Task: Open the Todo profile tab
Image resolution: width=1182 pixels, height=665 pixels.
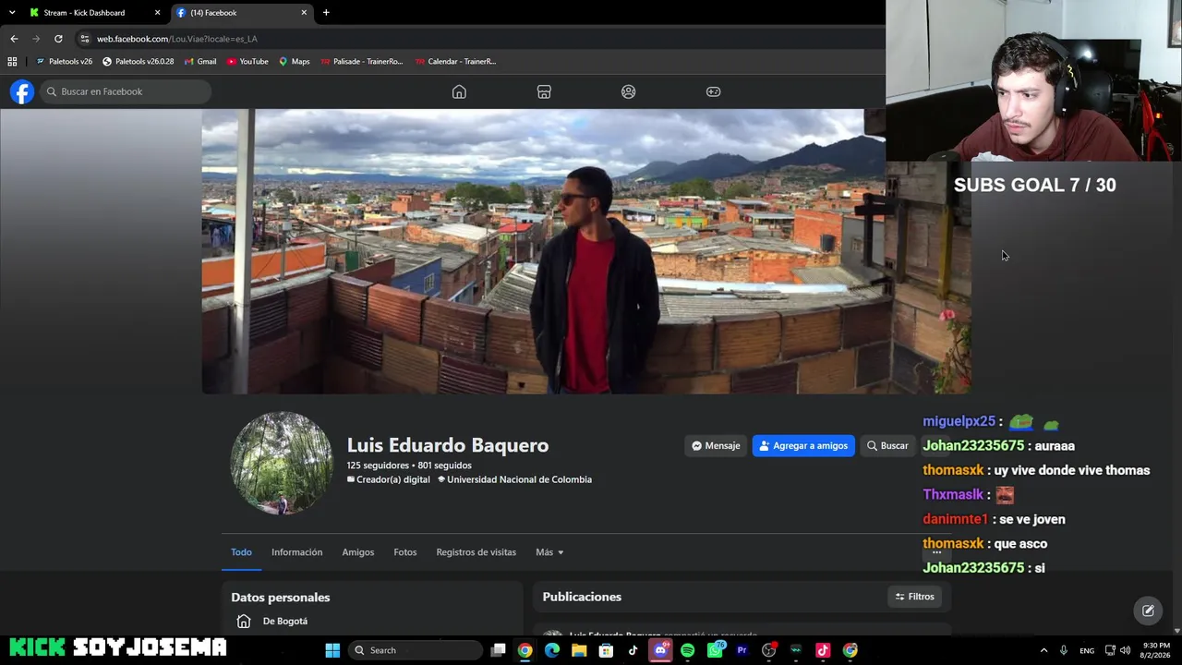Action: coord(241,552)
